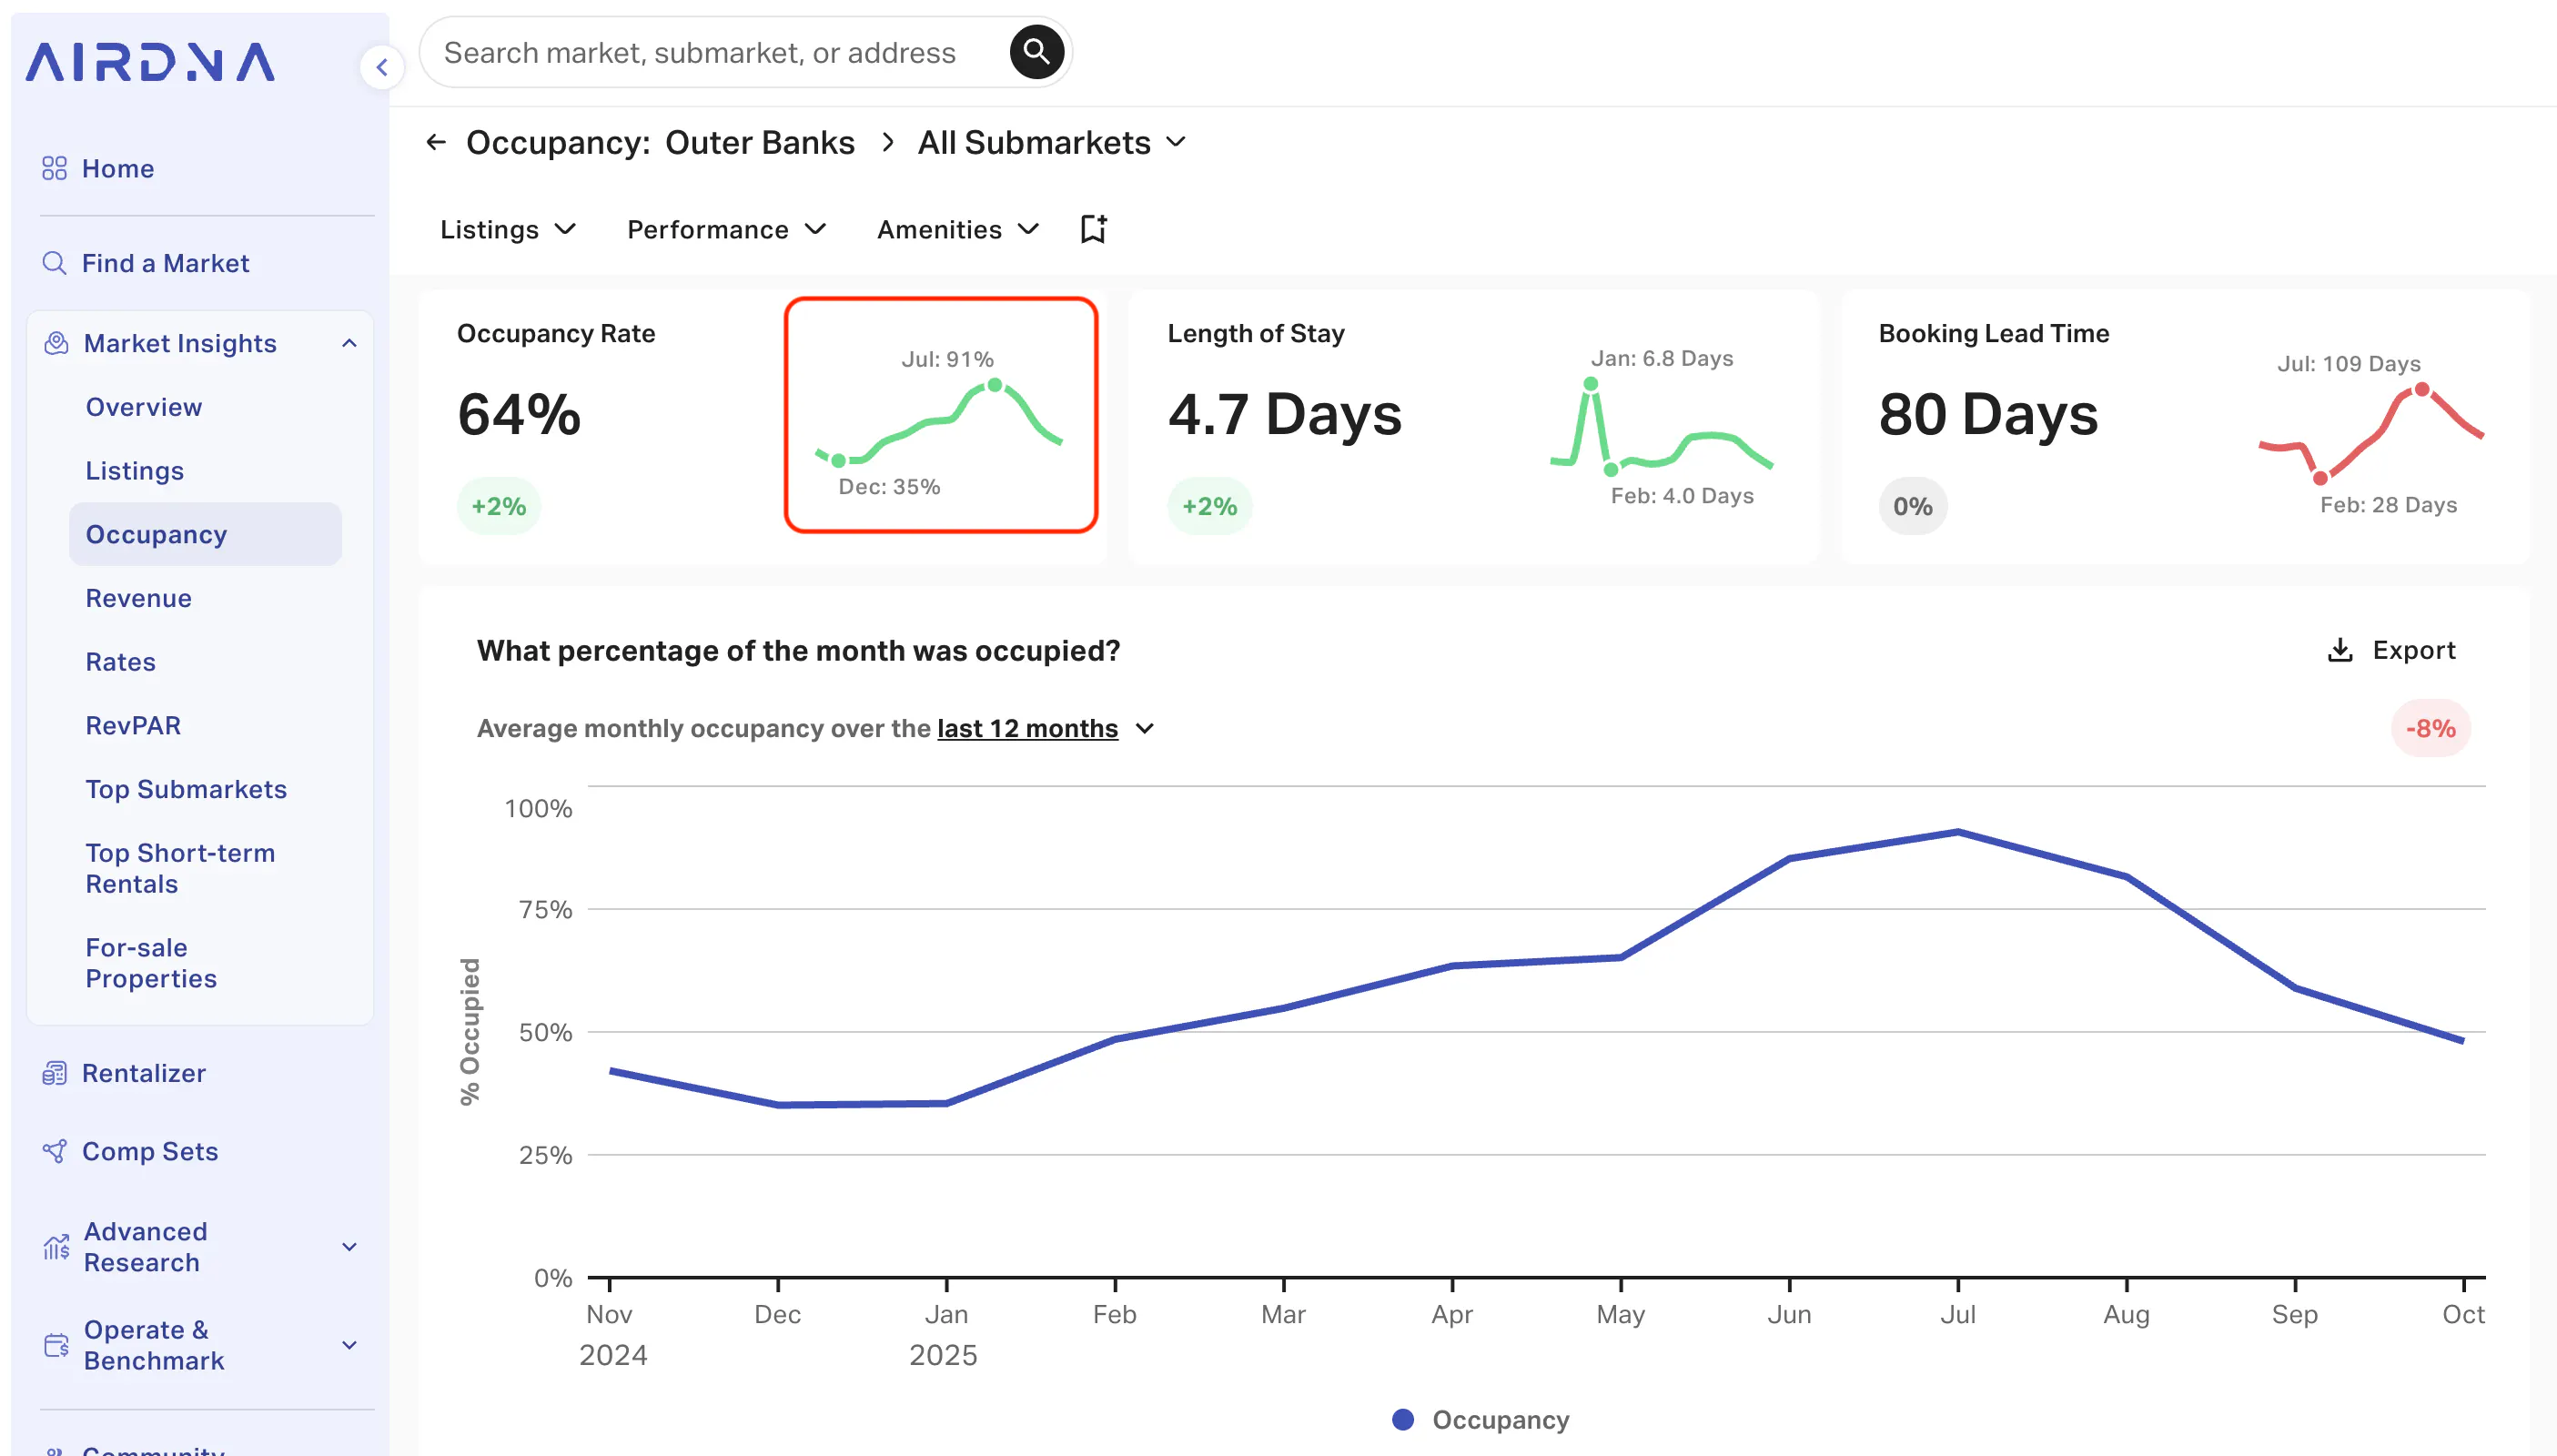
Task: Click the Home grid icon
Action: point(54,168)
